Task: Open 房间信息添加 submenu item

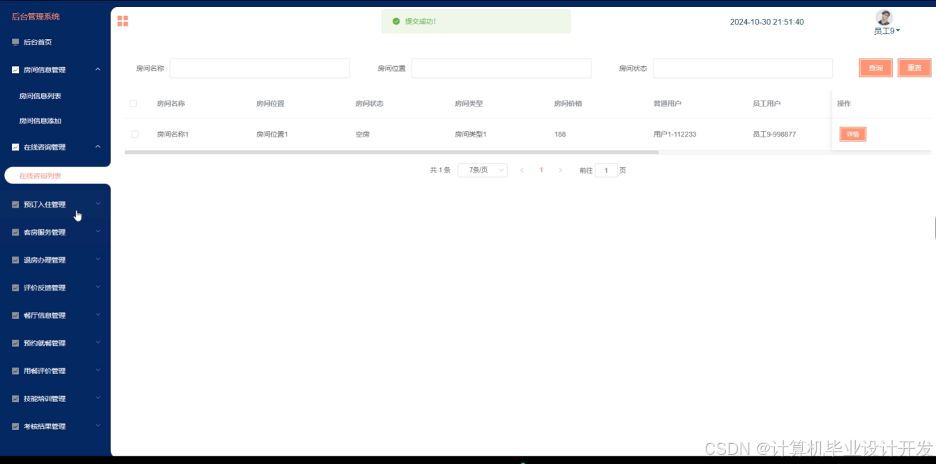Action: coord(40,121)
